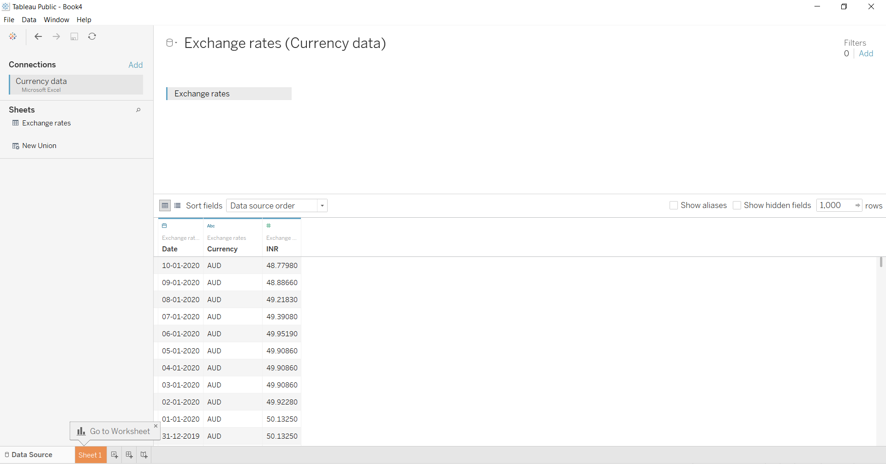Enable Show aliases checkbox
886x464 pixels.
click(x=674, y=206)
